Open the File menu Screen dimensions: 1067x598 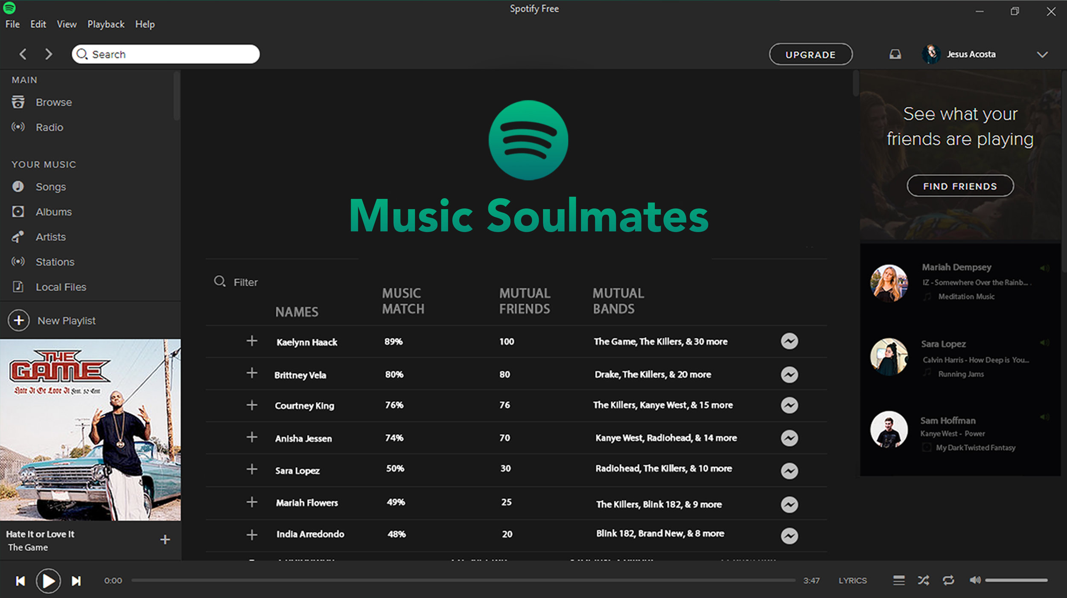[12, 24]
